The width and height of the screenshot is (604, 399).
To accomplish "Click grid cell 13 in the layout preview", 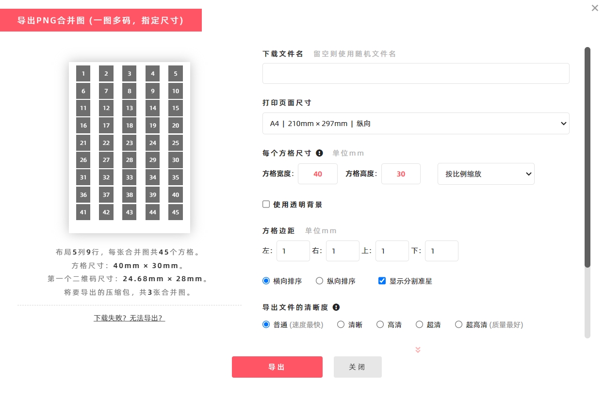I will [x=130, y=108].
